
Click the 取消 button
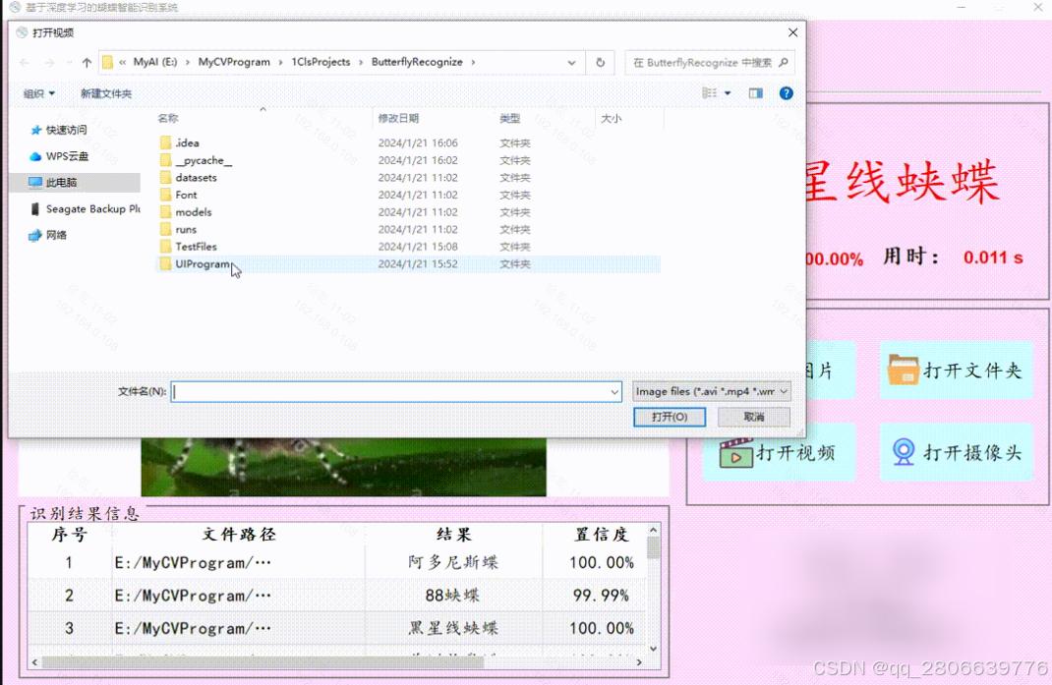coord(753,417)
